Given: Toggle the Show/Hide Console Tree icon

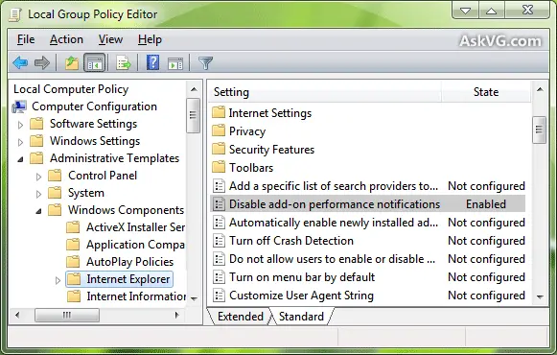Looking at the screenshot, I should click(94, 63).
